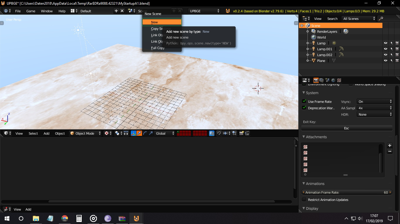Open the HDR dropdown showing None
The width and height of the screenshot is (400, 224).
pos(374,114)
